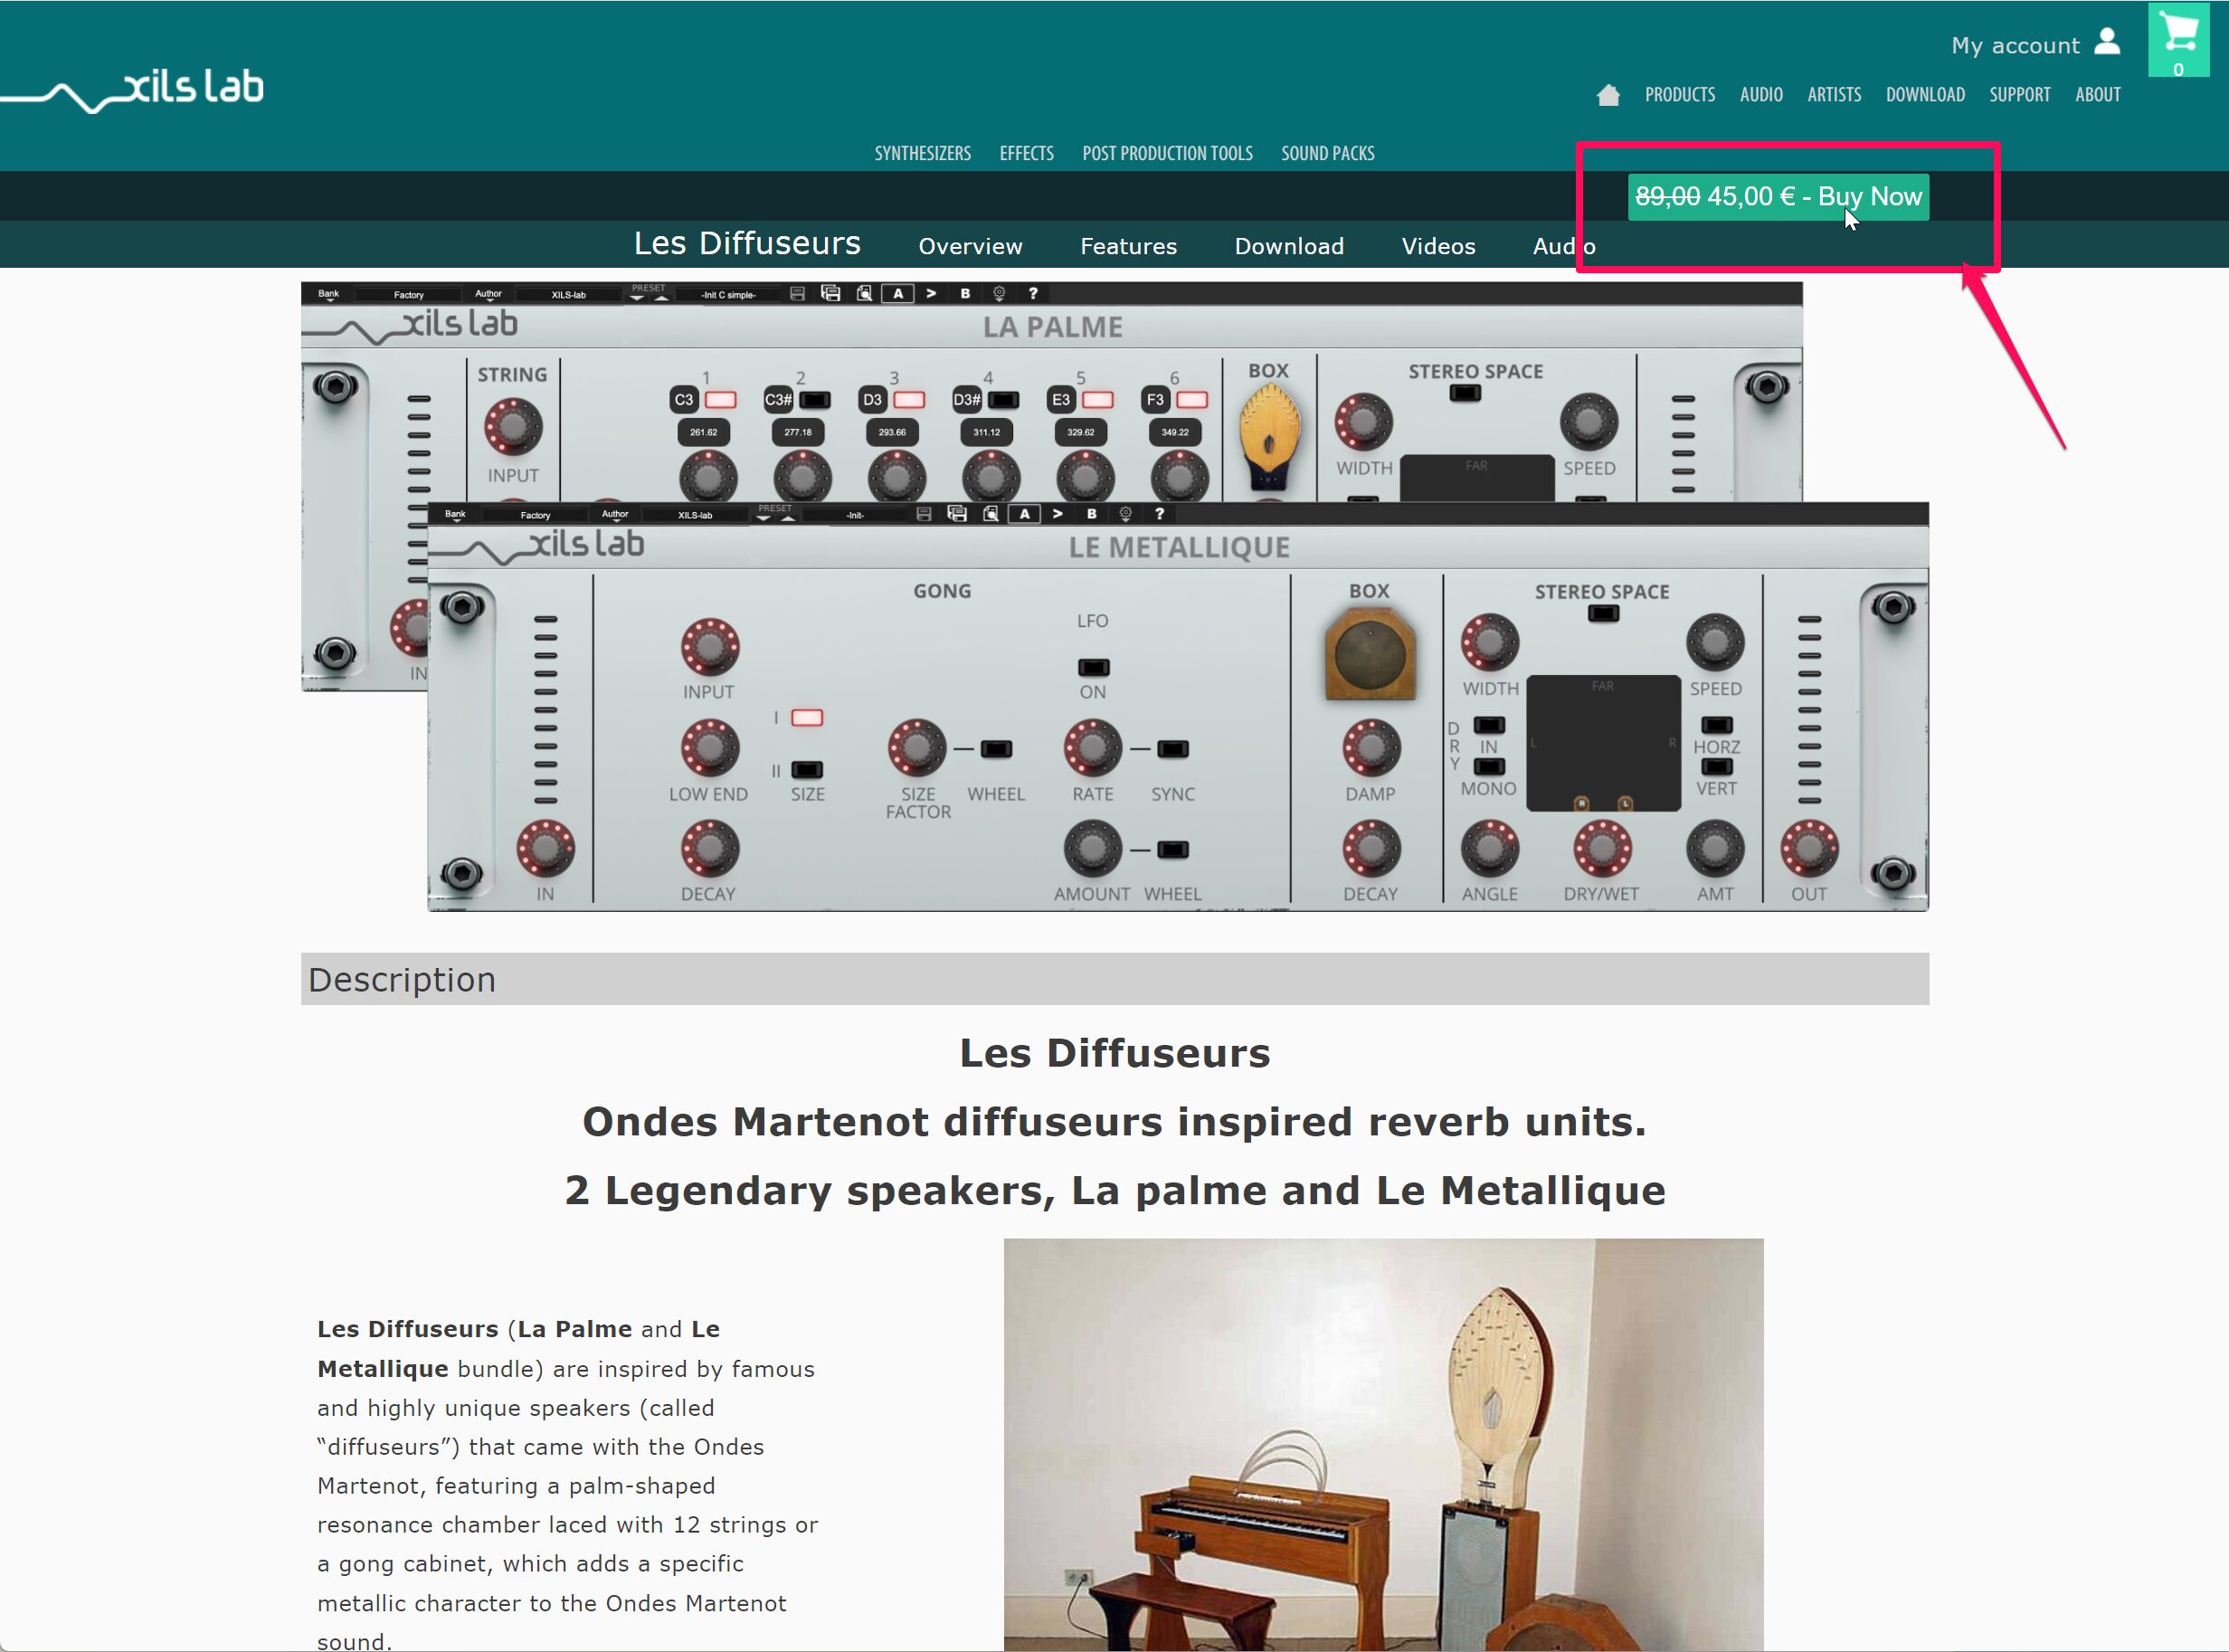Open the shopping cart icon
This screenshot has height=1652, width=2229.
[2178, 40]
